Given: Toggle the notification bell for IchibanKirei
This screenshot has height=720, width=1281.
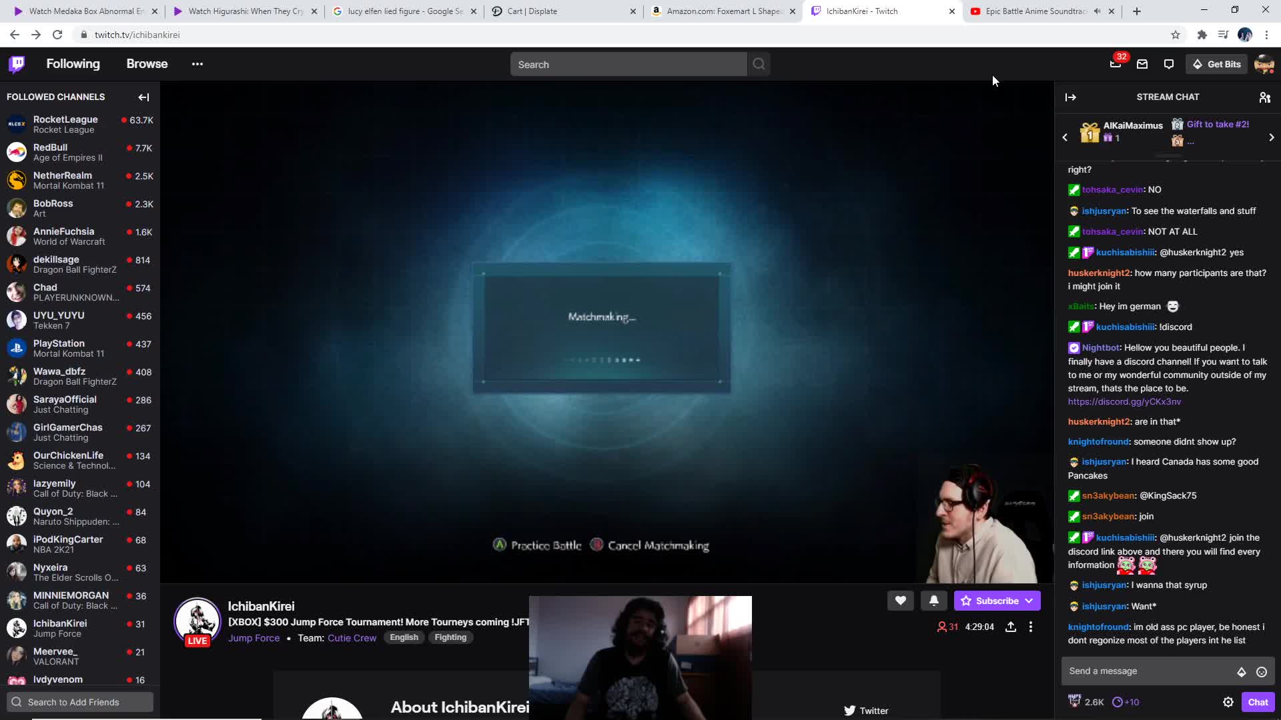Looking at the screenshot, I should coord(934,601).
